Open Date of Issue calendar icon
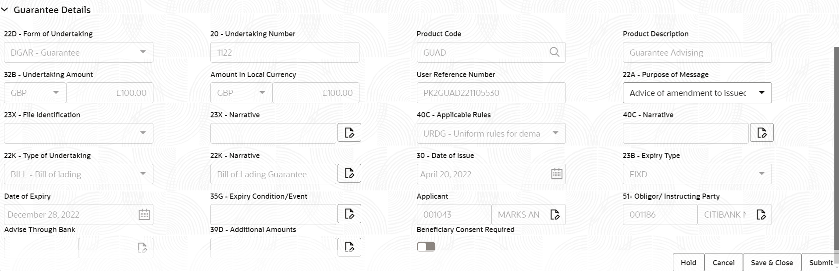The image size is (839, 271). point(556,174)
